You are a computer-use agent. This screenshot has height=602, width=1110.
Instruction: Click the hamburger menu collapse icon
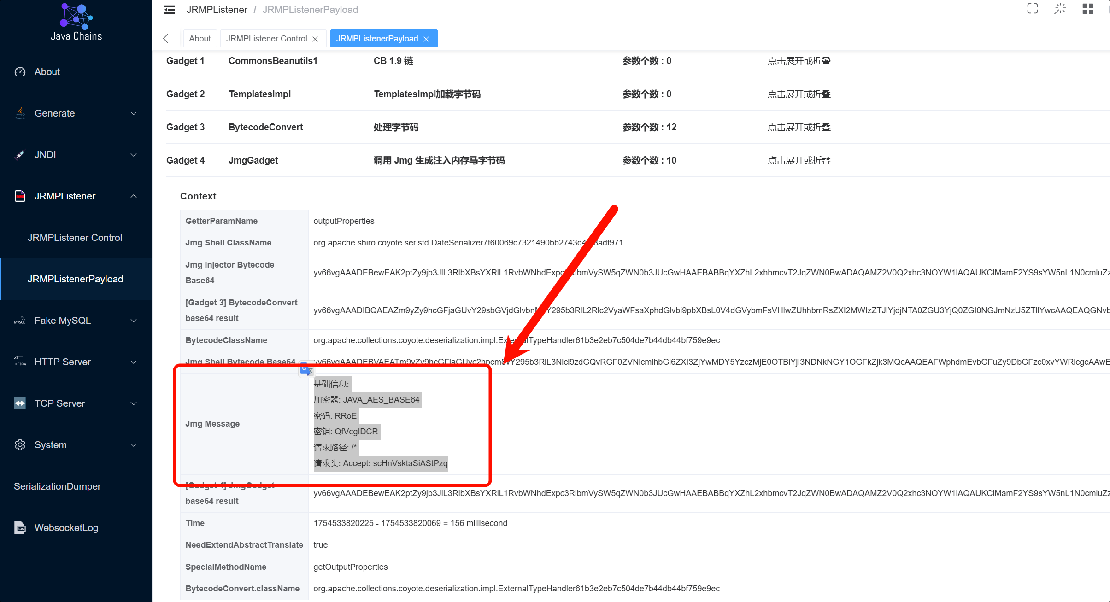[170, 10]
